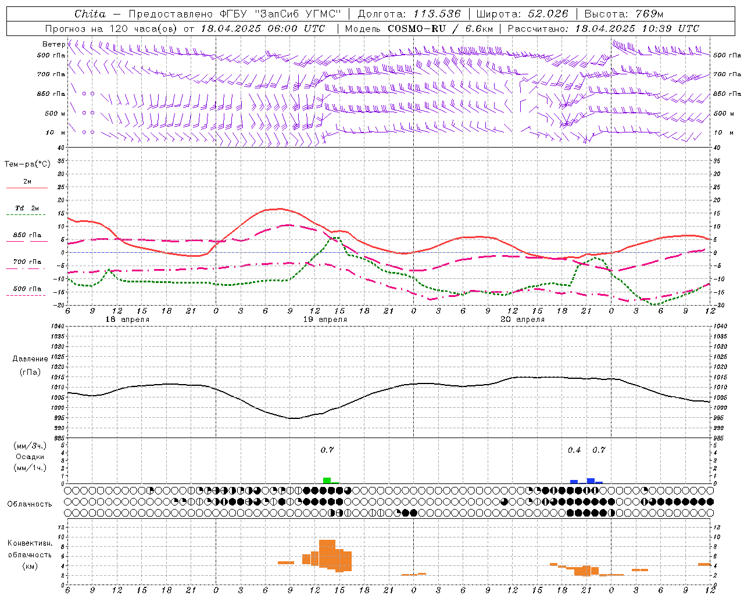This screenshot has width=744, height=595.
Task: Click the "(мм/1ч.)" precipitation unit label
Action: tap(30, 468)
